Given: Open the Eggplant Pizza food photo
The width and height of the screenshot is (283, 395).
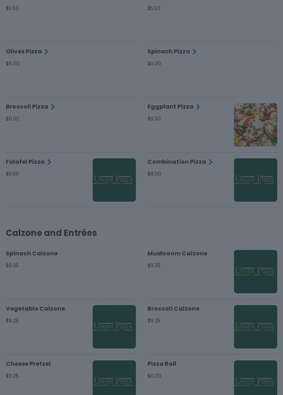Looking at the screenshot, I should point(255,125).
